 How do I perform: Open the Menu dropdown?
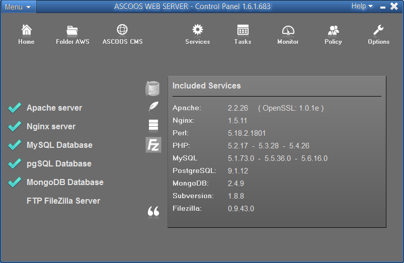(18, 7)
